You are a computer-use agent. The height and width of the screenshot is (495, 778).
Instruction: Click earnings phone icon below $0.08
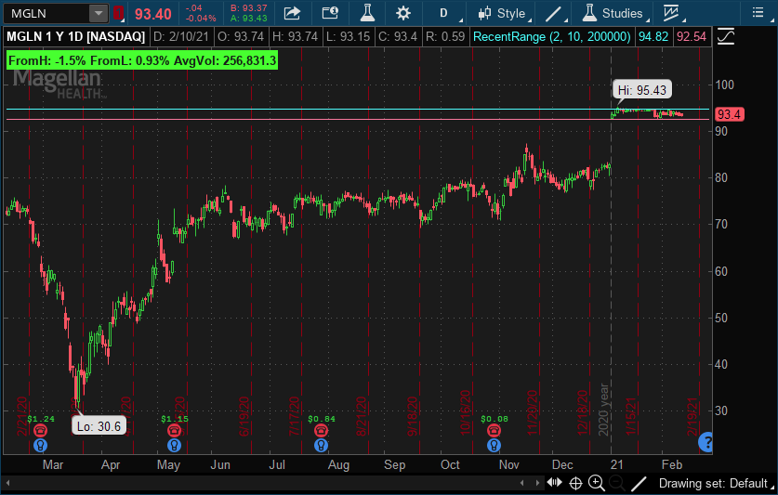494,431
